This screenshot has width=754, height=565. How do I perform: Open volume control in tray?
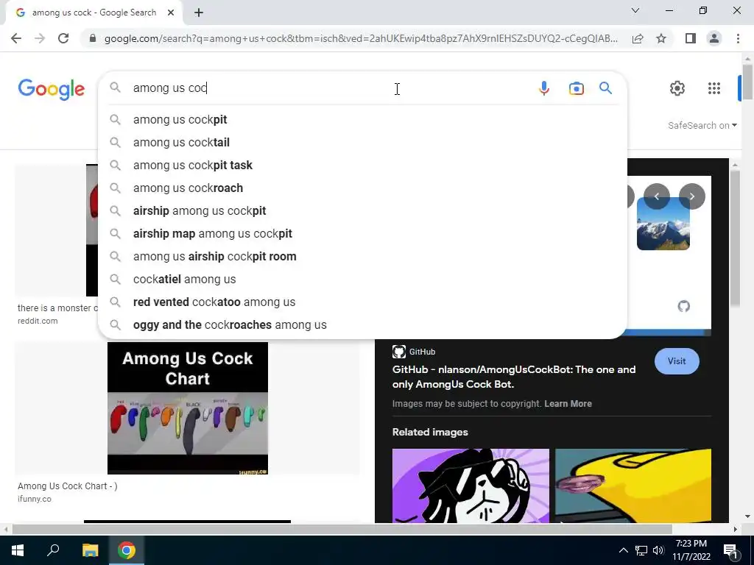pyautogui.click(x=658, y=550)
